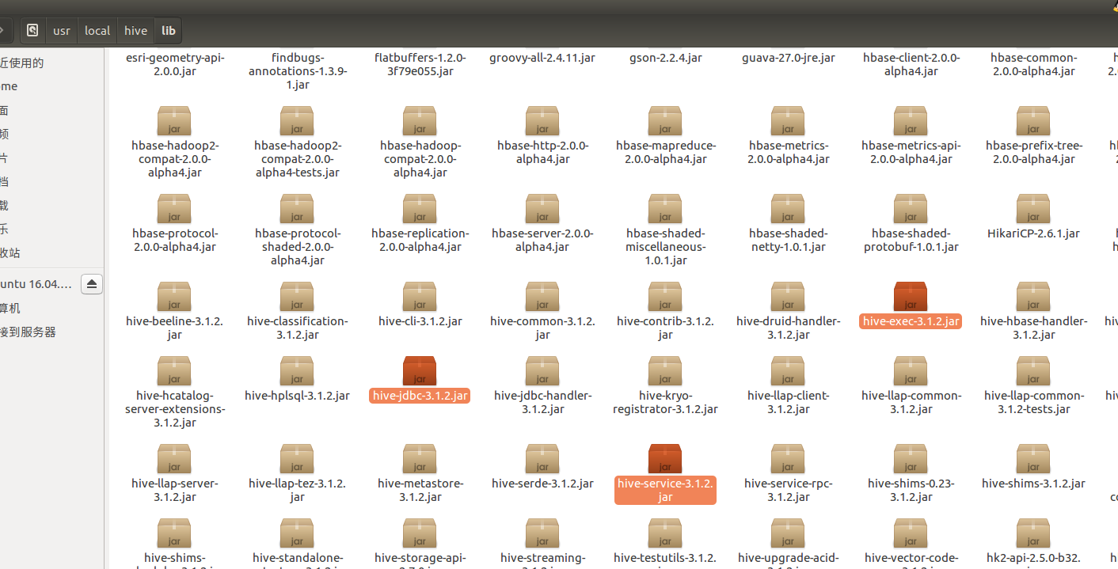
Task: Click hbase-shaded-protobuf-1.0.1.jar icon
Action: (x=911, y=209)
